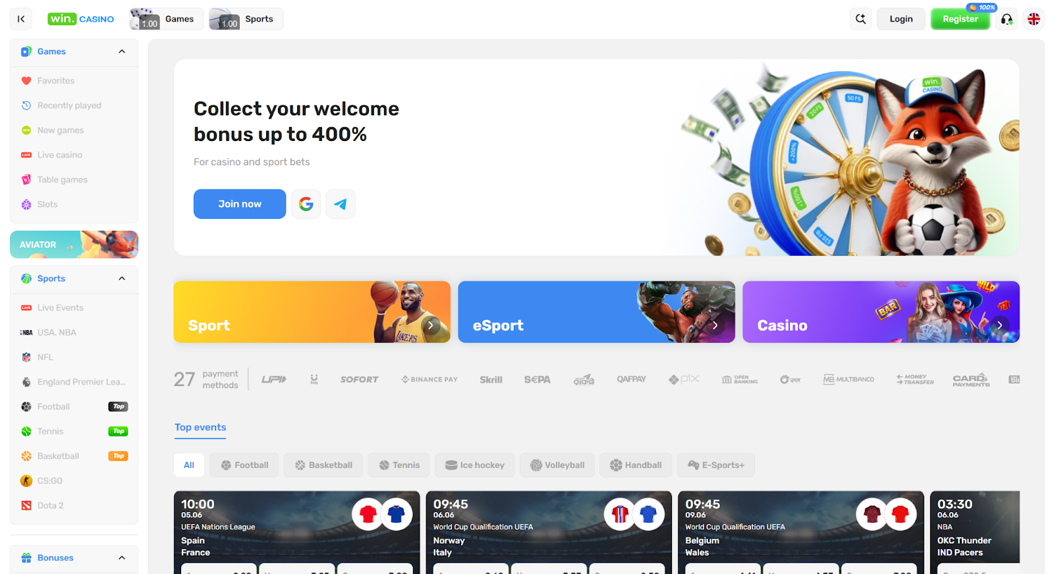Image resolution: width=1054 pixels, height=574 pixels.
Task: Open the eSport banner card
Action: point(596,312)
